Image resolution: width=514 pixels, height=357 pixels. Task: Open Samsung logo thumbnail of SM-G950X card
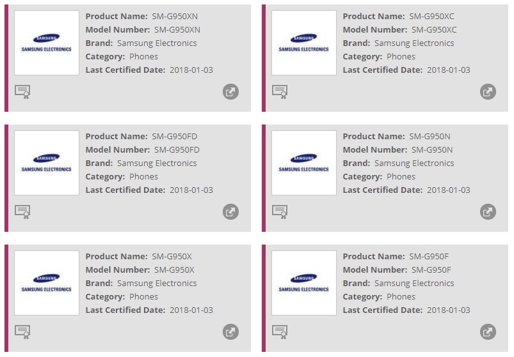click(47, 283)
